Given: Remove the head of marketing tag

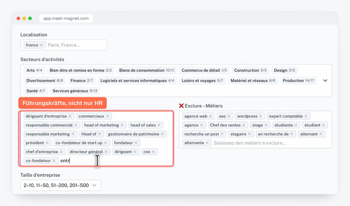Looking at the screenshot, I should click(x=122, y=125).
